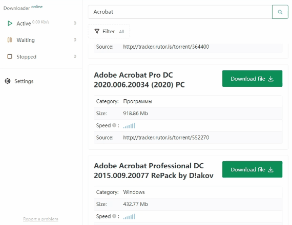
Task: Click the 0.00 Kb/s speed readout
Action: coord(40,22)
